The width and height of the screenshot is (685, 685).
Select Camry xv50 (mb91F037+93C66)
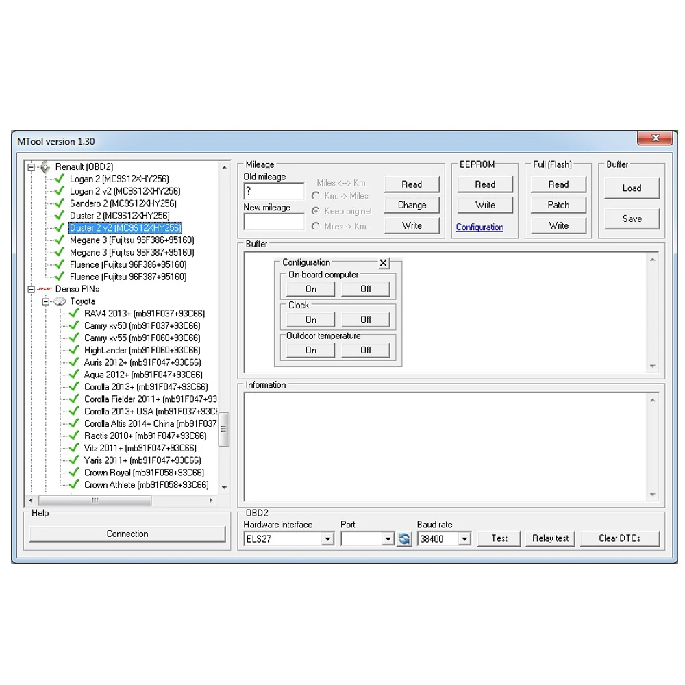point(142,326)
